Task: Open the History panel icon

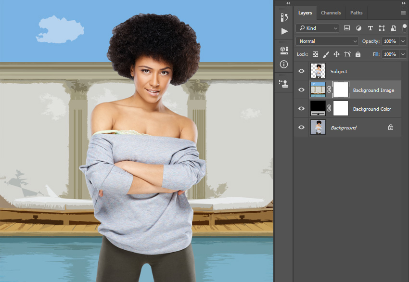Action: 284,18
